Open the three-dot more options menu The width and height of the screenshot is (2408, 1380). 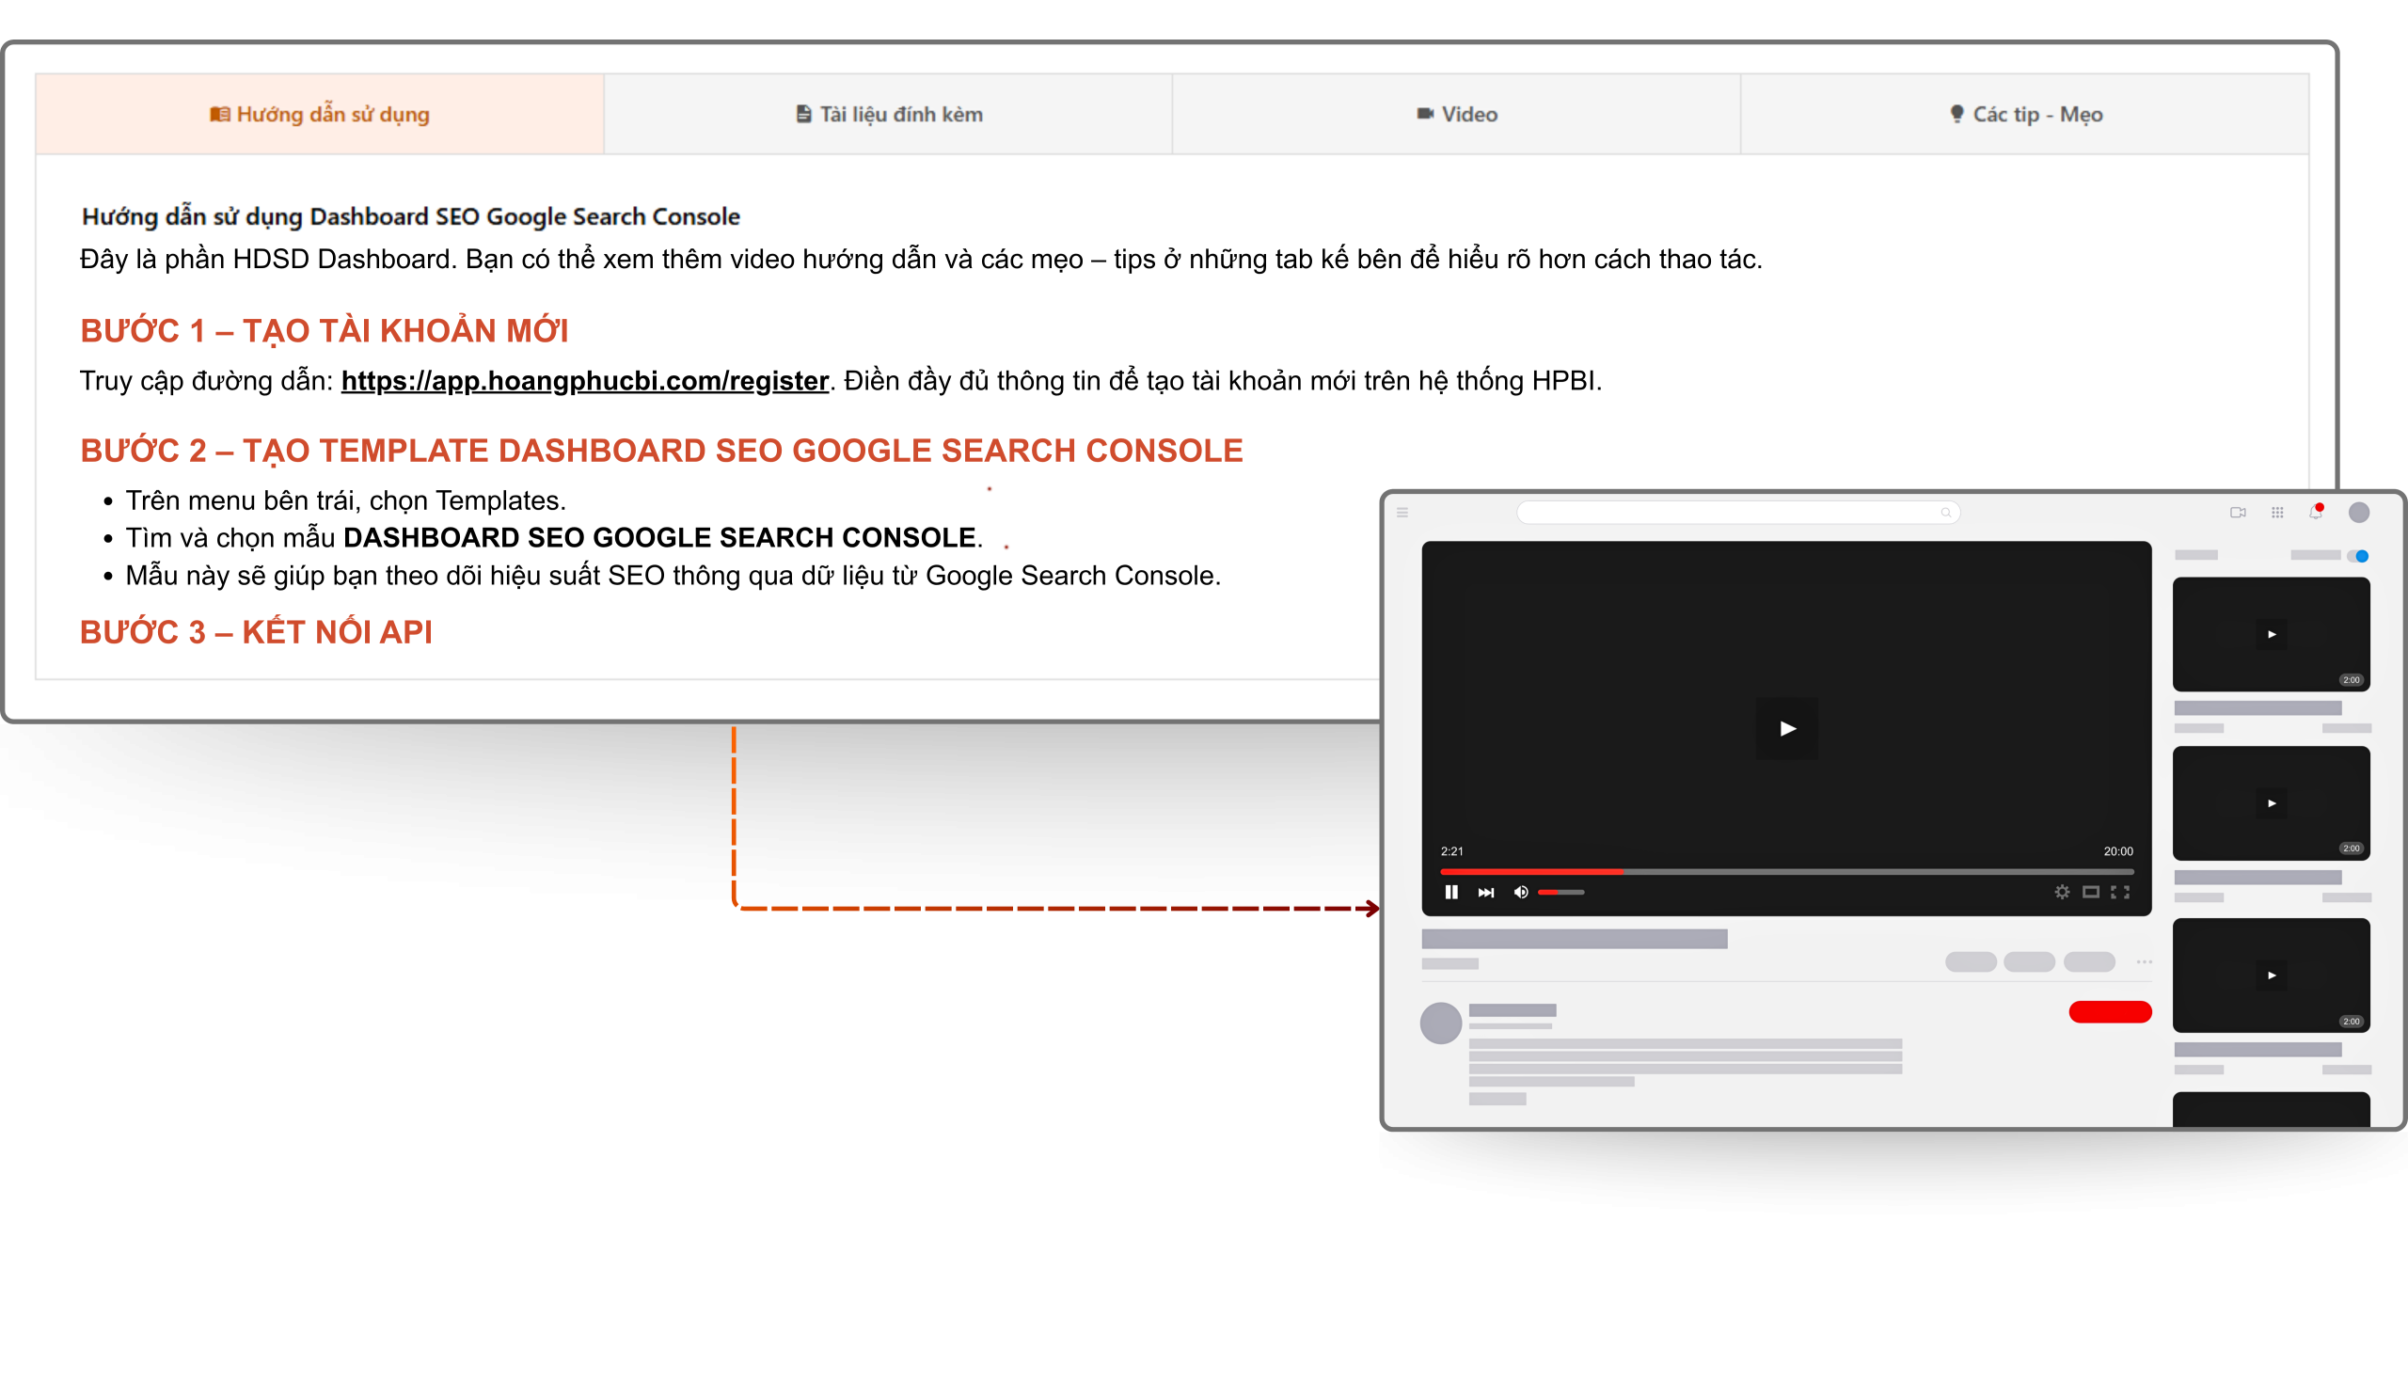tap(2145, 962)
